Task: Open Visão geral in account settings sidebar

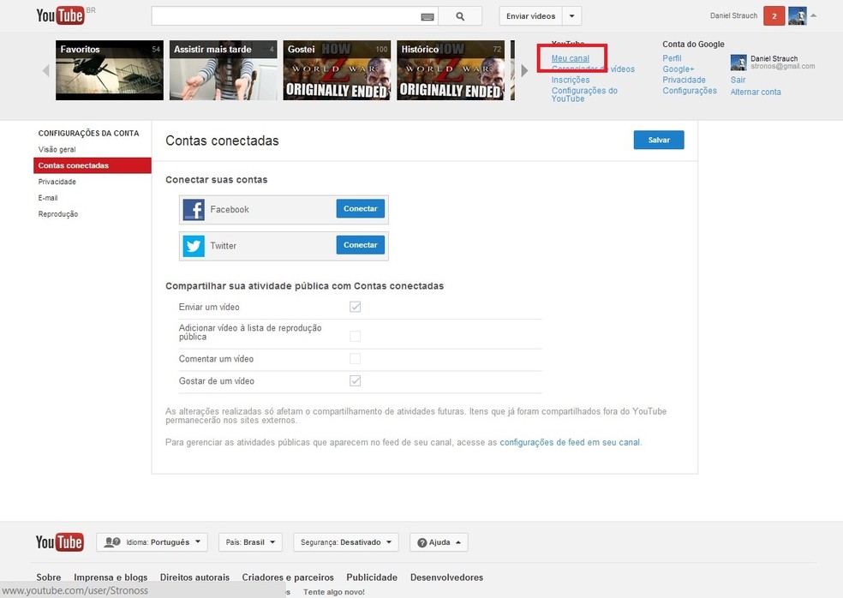Action: (57, 149)
